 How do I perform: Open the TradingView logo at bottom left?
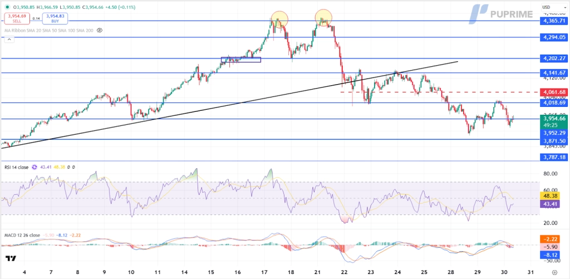pyautogui.click(x=11, y=258)
